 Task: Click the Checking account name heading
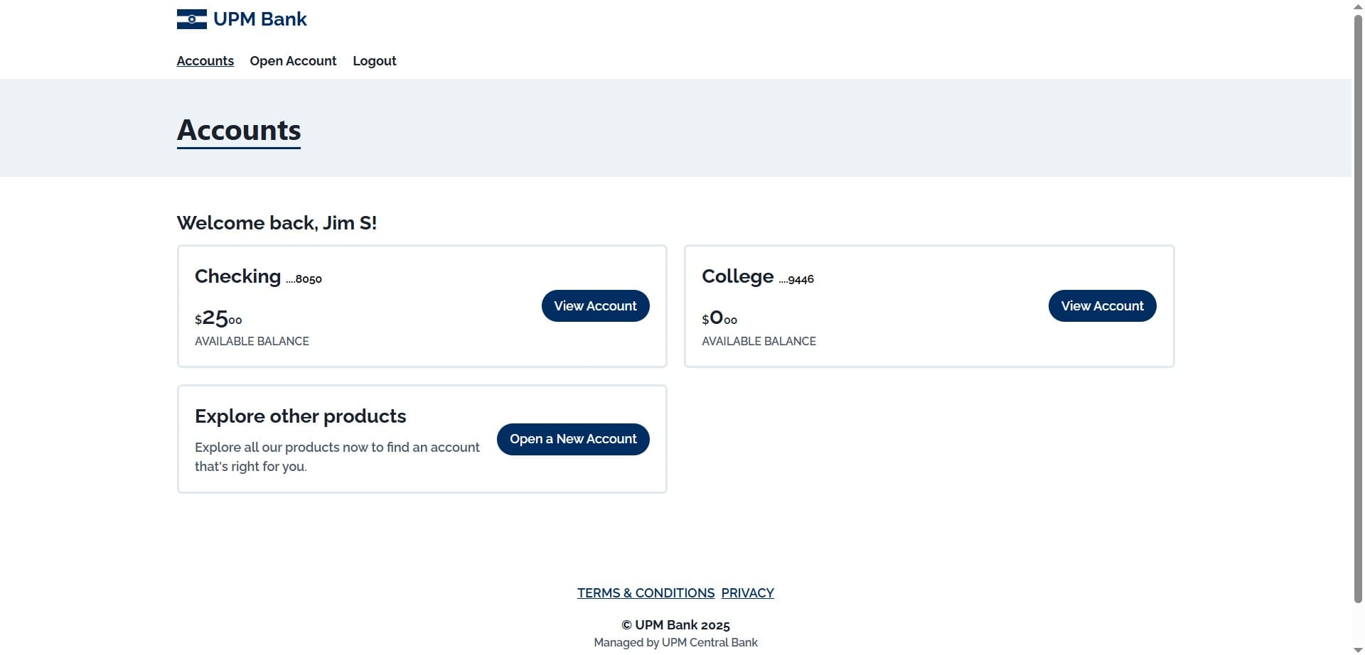237,276
